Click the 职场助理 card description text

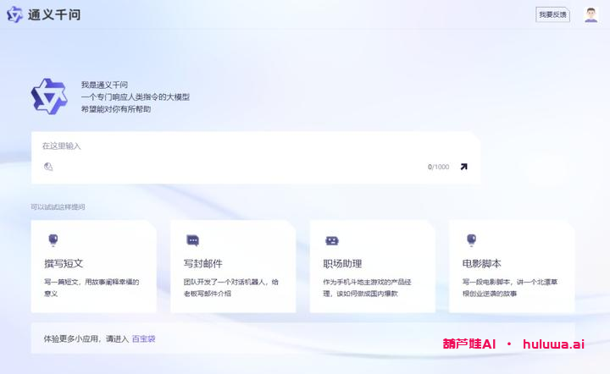[x=370, y=287]
